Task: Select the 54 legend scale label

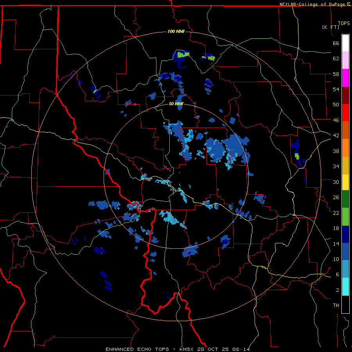Action: (336, 89)
